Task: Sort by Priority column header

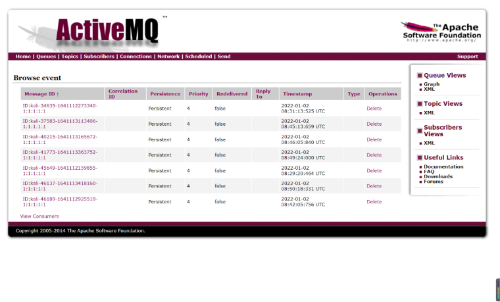Action: click(198, 94)
